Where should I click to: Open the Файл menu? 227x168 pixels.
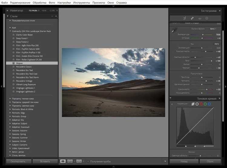pos(4,3)
